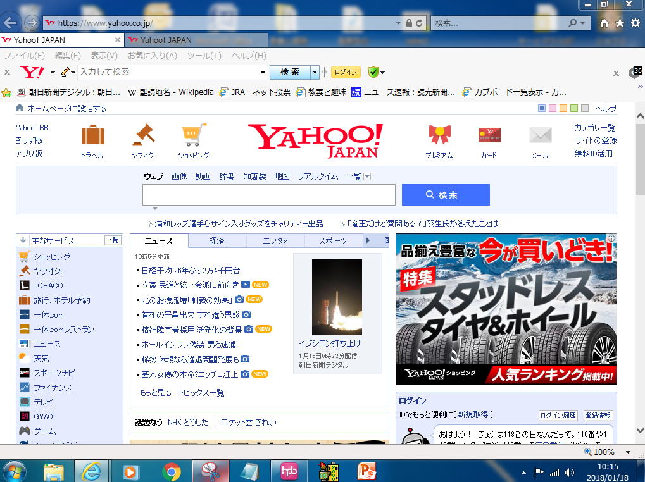Click the browser Back arrow button
This screenshot has height=482, width=645.
pyautogui.click(x=10, y=23)
